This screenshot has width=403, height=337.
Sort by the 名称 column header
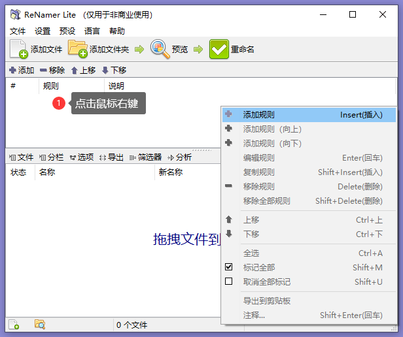[x=95, y=172]
